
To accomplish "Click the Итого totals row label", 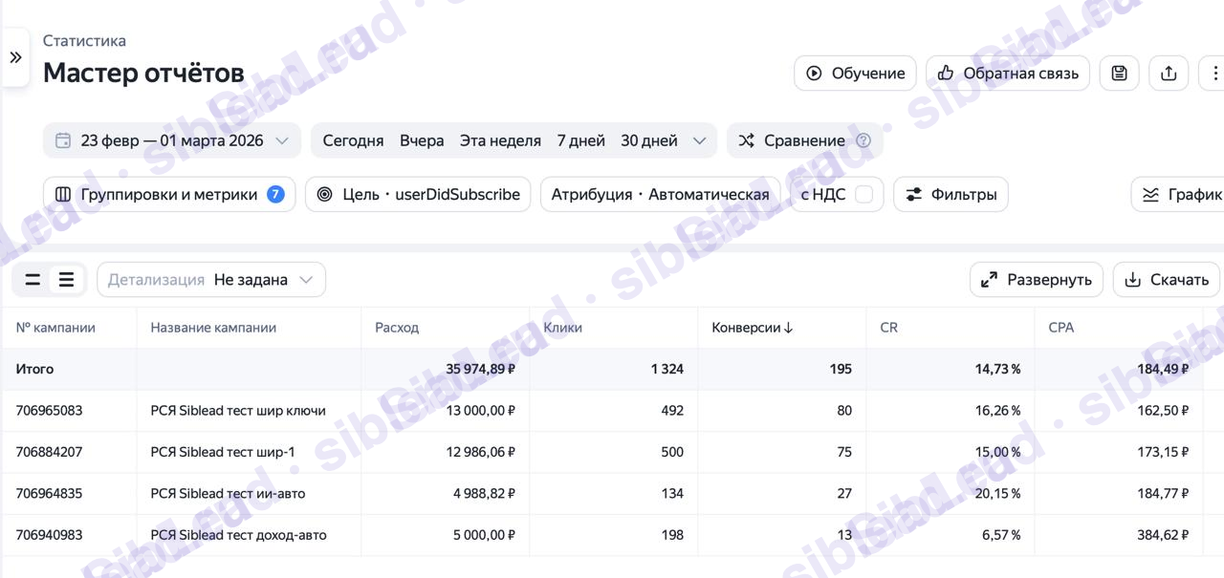I will (x=34, y=369).
